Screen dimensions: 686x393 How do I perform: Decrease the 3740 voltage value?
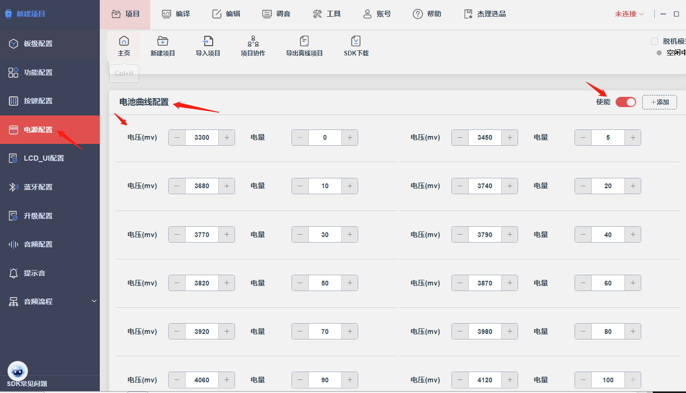[460, 186]
